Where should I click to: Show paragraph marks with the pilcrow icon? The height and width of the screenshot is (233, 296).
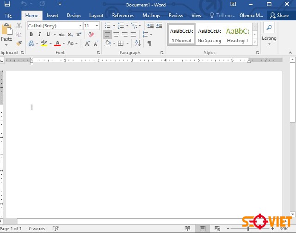click(149, 43)
